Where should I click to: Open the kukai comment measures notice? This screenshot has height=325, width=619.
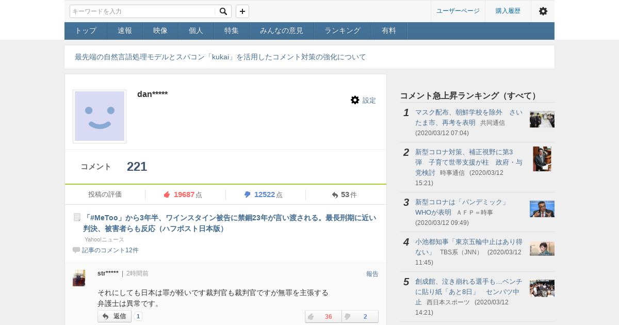(220, 57)
